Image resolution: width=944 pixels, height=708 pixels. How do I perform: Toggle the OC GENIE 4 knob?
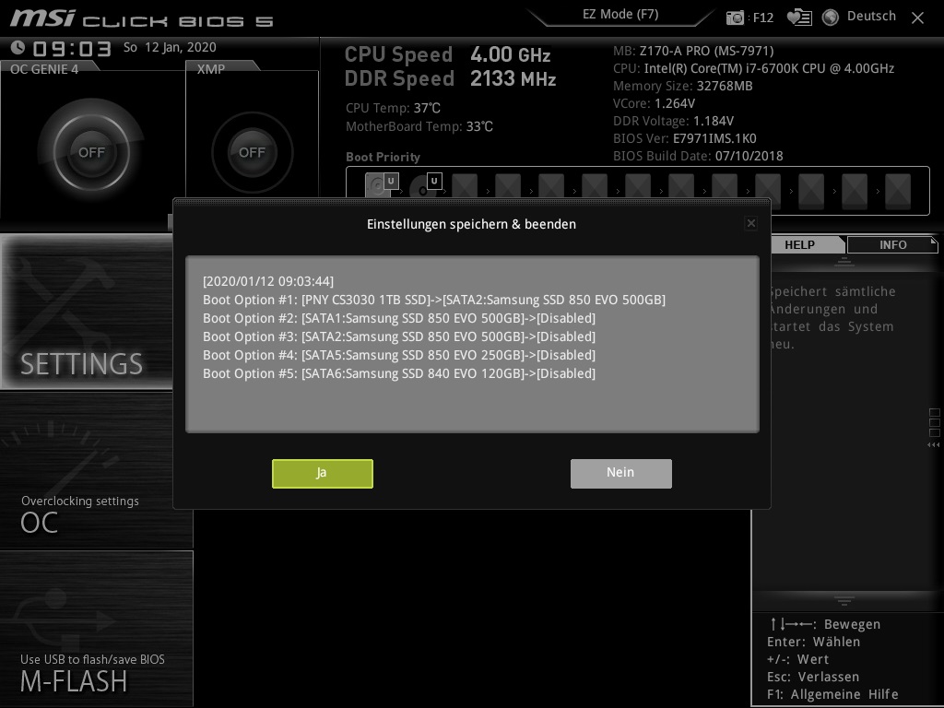pos(91,152)
